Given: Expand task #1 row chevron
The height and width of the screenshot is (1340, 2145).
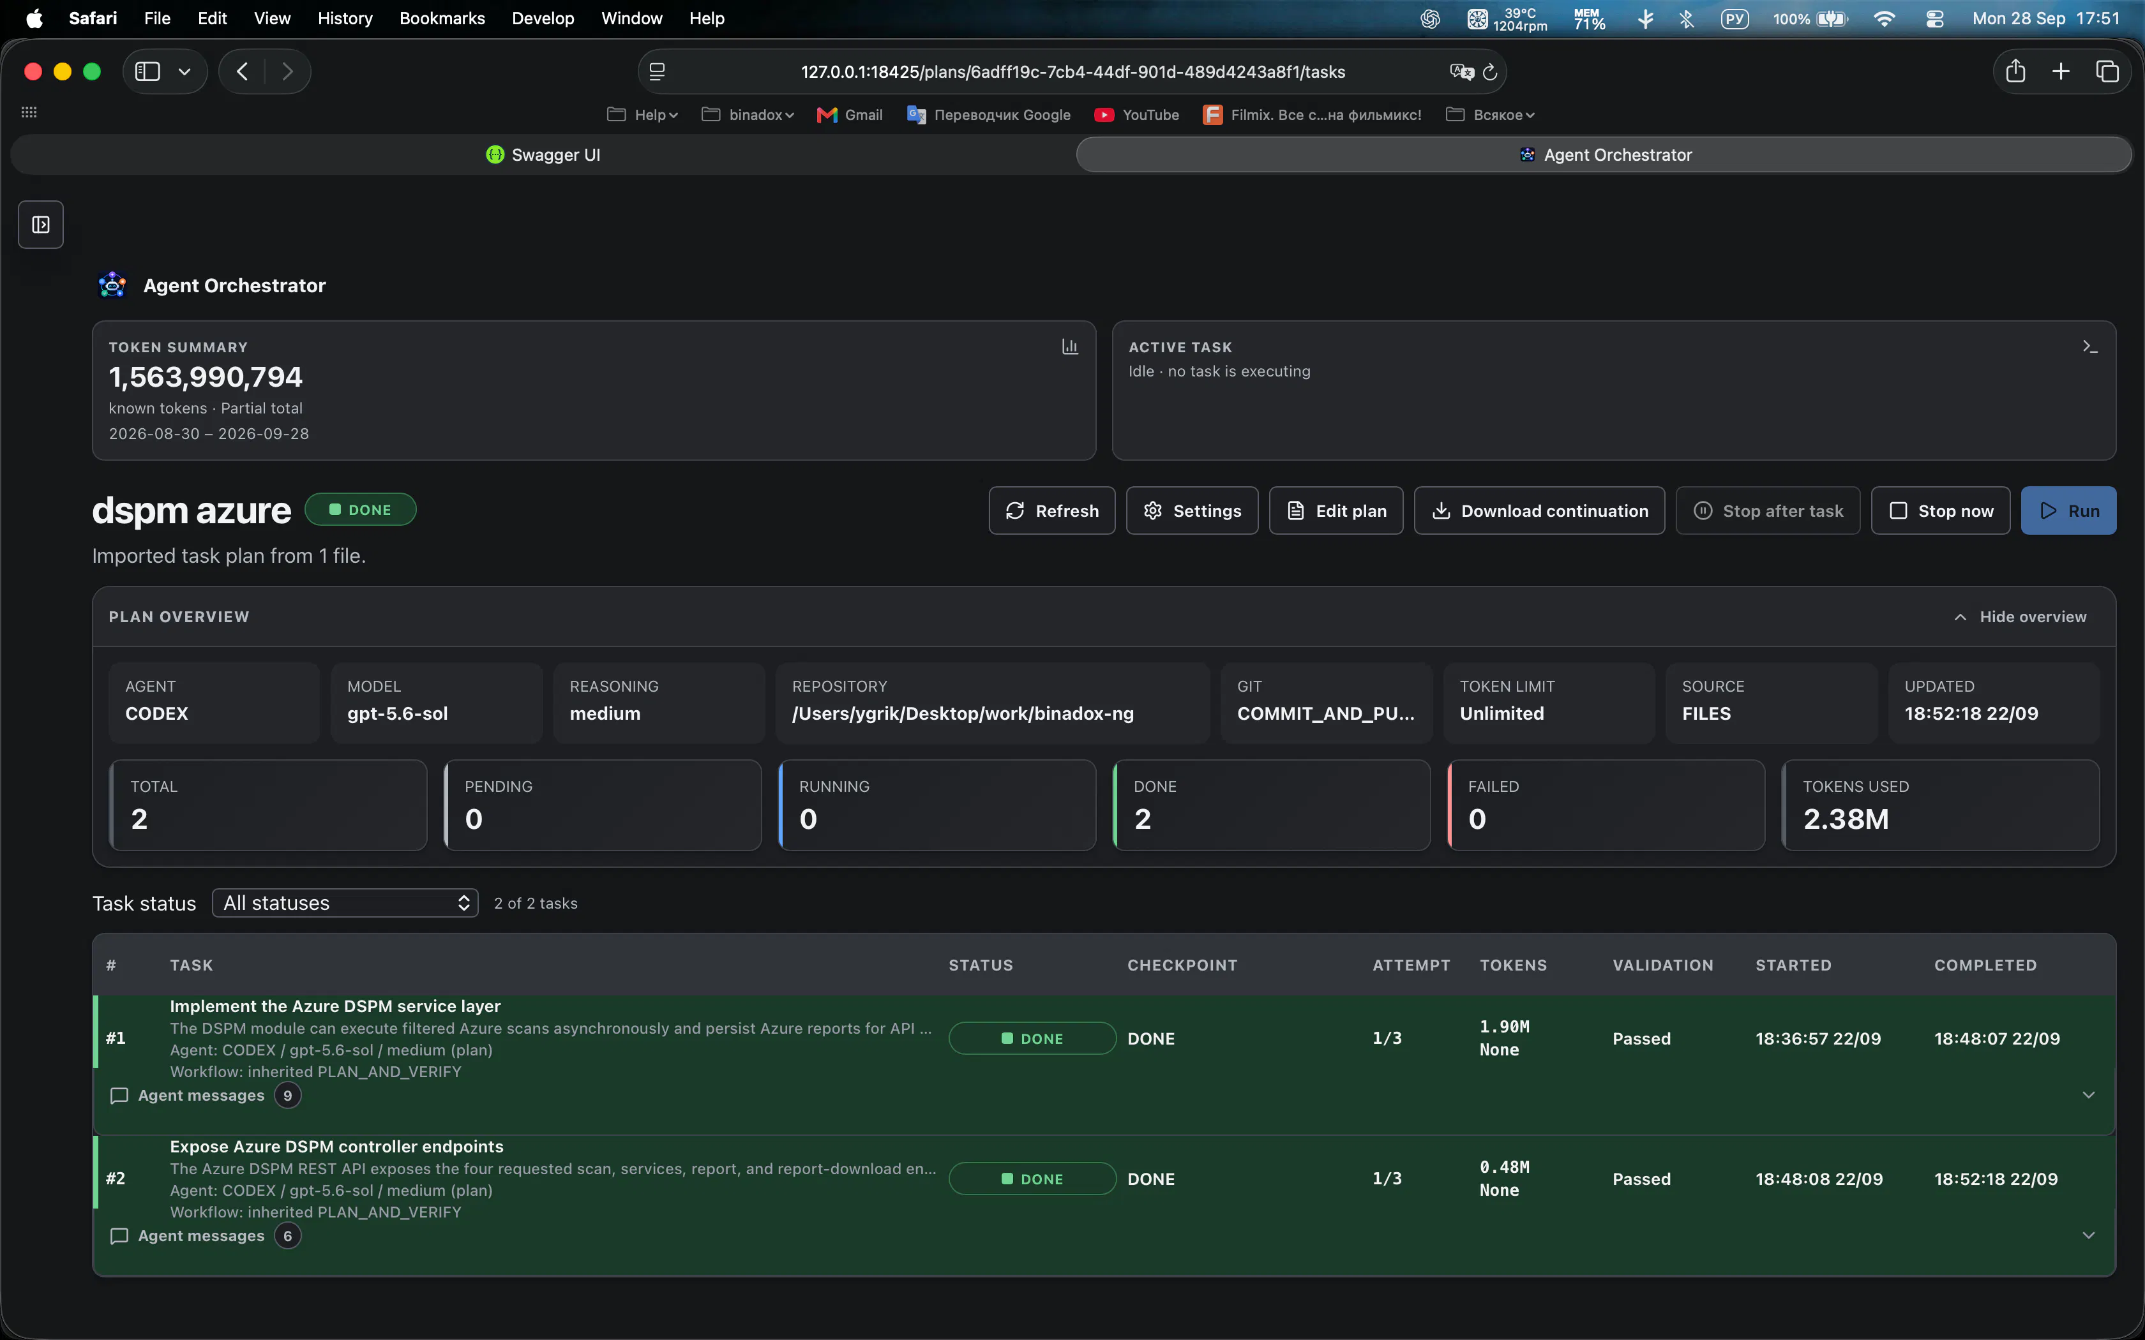Looking at the screenshot, I should click(x=2088, y=1096).
